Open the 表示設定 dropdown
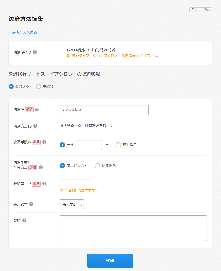This screenshot has height=271, width=221. [x=72, y=204]
